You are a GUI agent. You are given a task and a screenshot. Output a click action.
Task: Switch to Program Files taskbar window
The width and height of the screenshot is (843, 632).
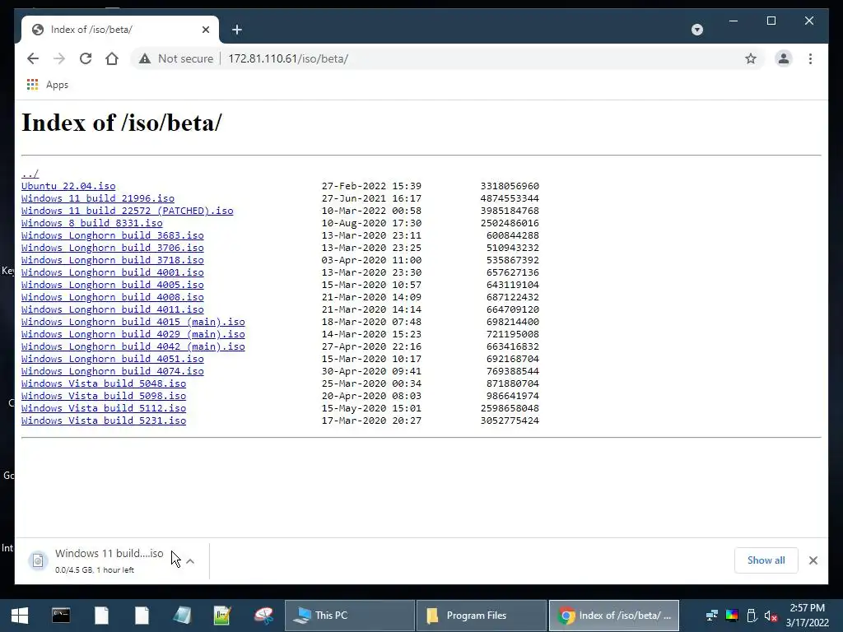(x=481, y=616)
